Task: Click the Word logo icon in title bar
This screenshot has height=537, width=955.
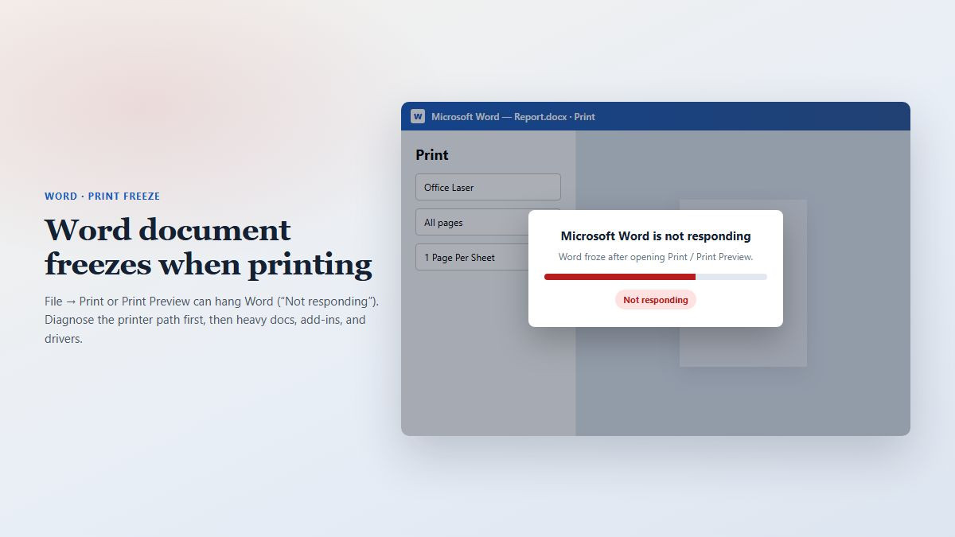Action: tap(418, 116)
